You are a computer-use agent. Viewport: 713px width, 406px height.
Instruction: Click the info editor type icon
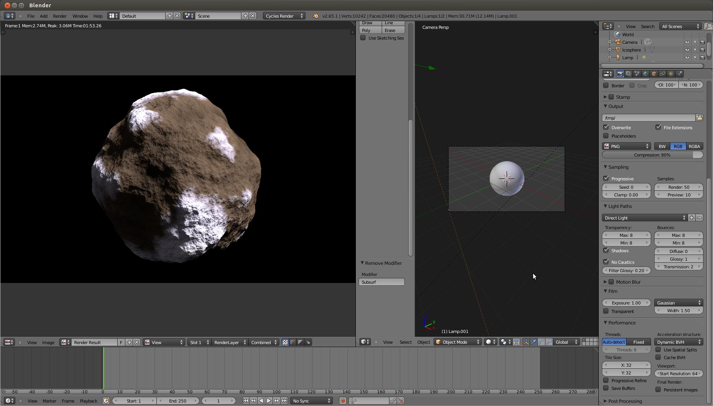click(9, 16)
